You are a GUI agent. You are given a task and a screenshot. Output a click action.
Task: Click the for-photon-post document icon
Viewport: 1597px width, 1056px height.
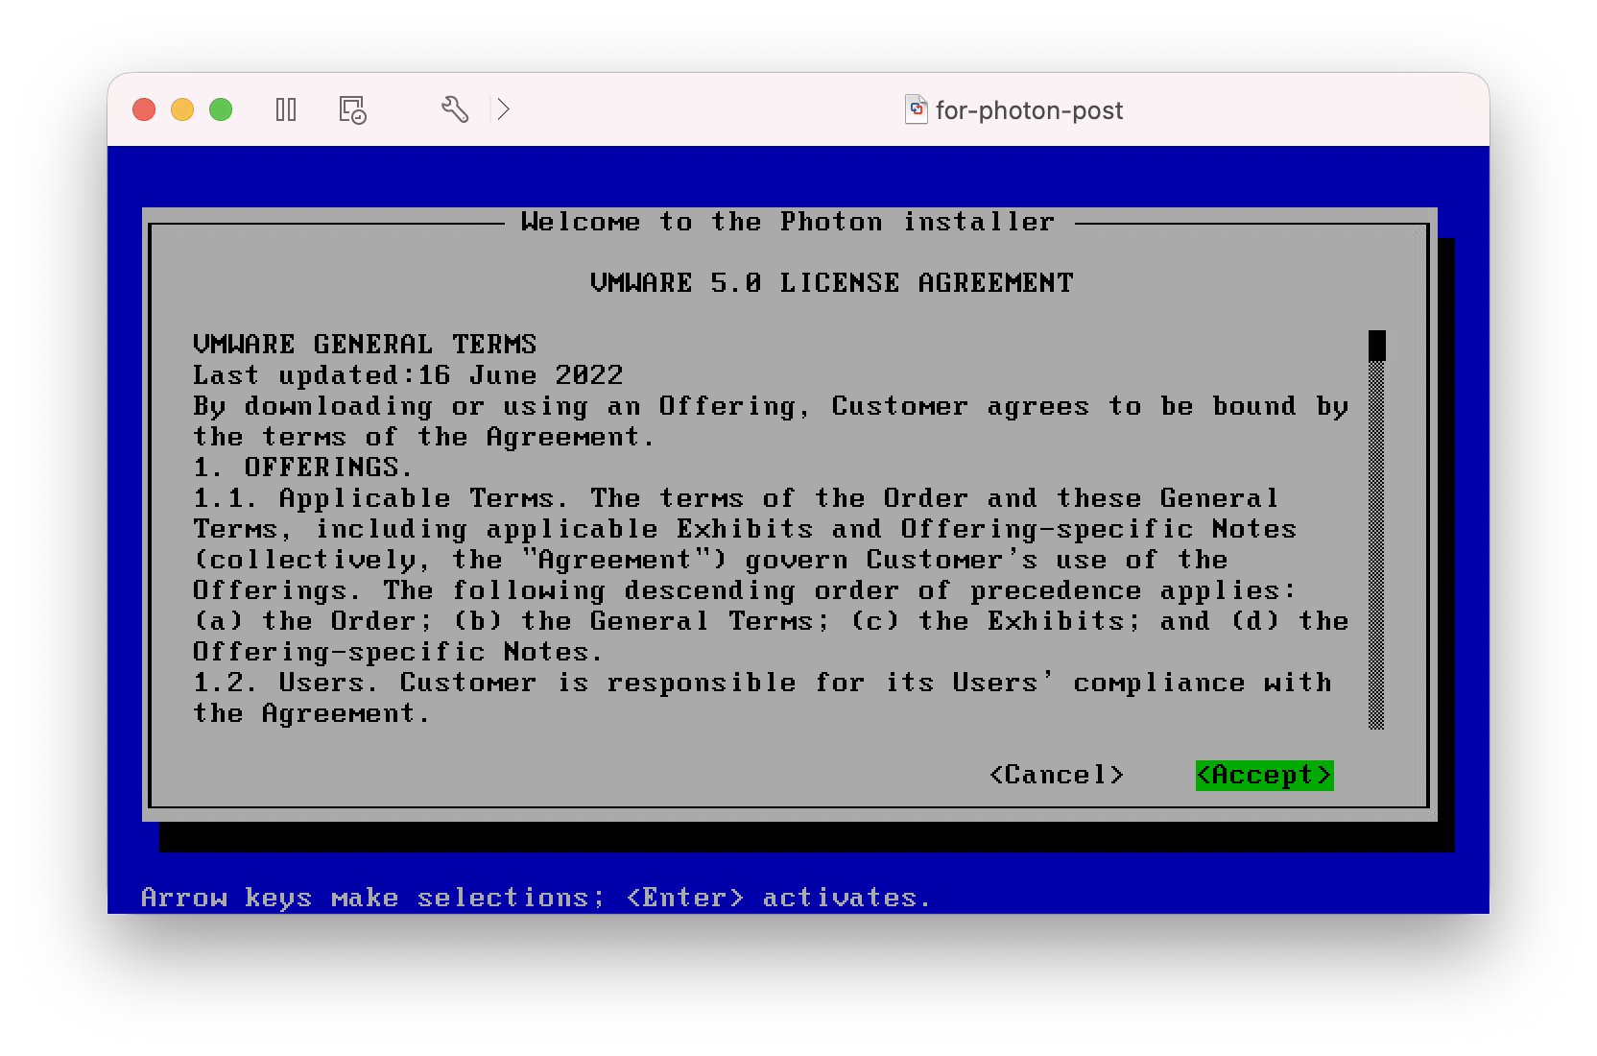coord(917,109)
